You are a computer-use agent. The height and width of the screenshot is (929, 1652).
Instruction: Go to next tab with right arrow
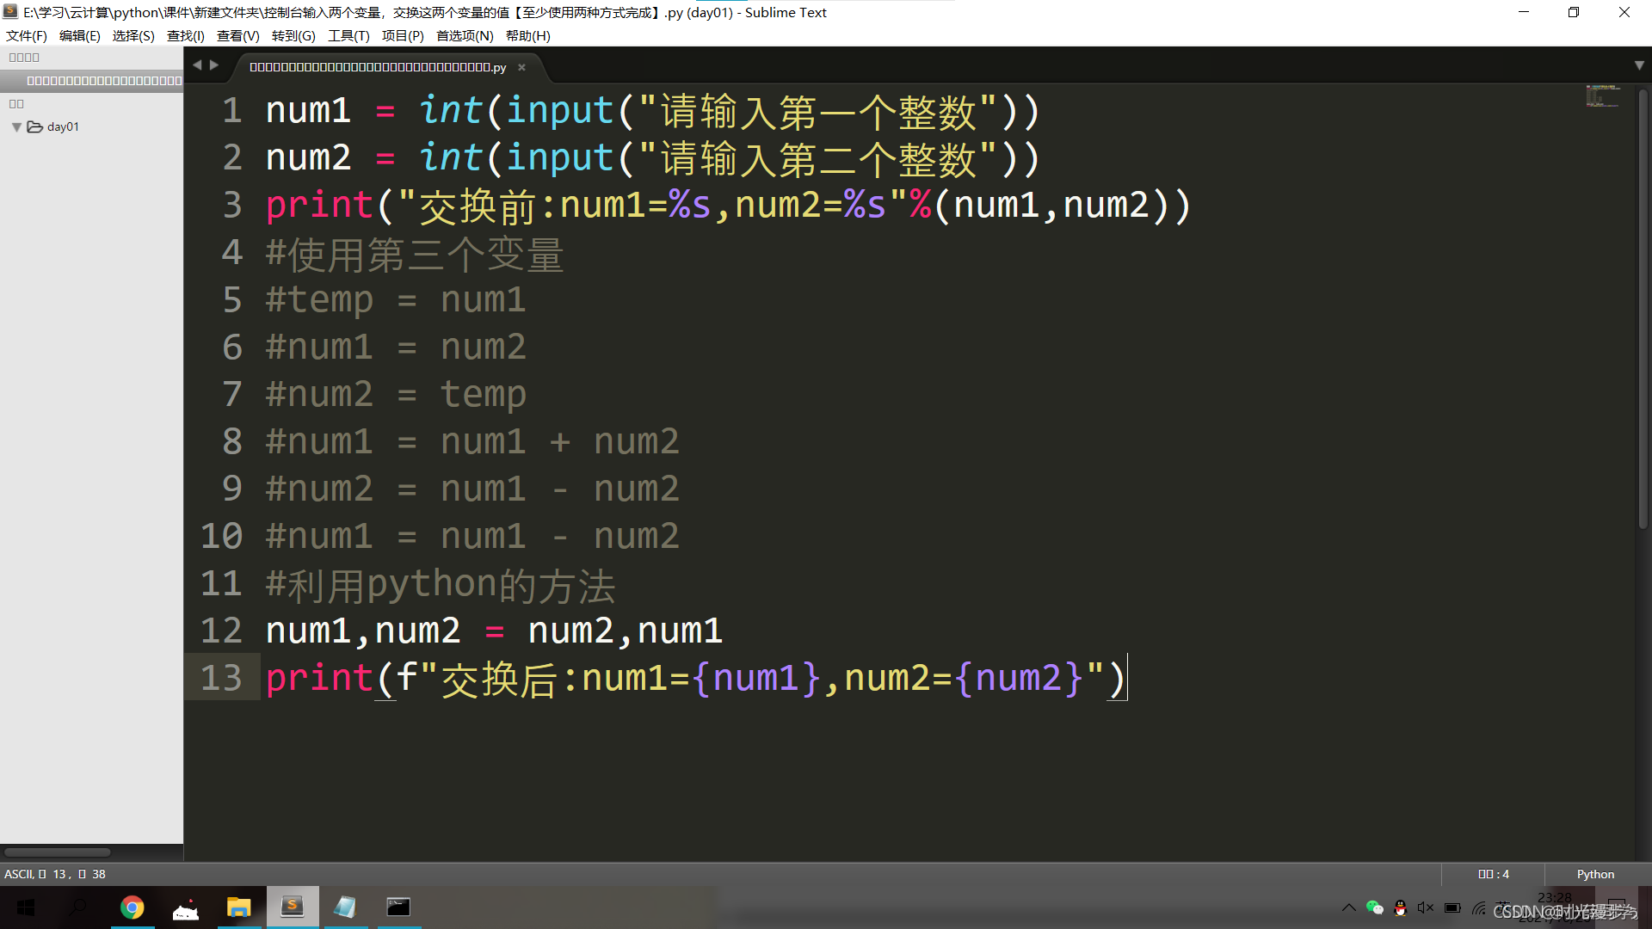click(x=214, y=65)
